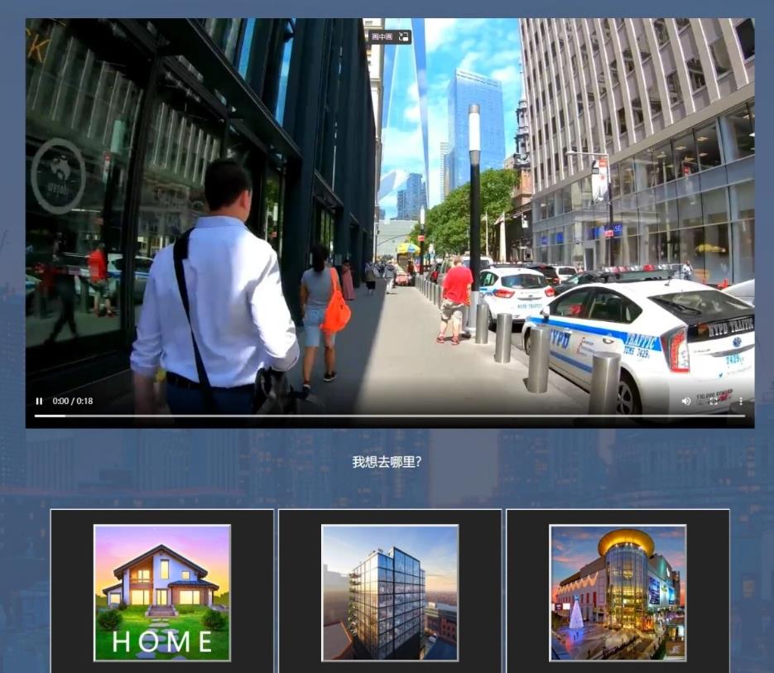
Task: Open the three-dot more options menu
Action: coord(740,401)
